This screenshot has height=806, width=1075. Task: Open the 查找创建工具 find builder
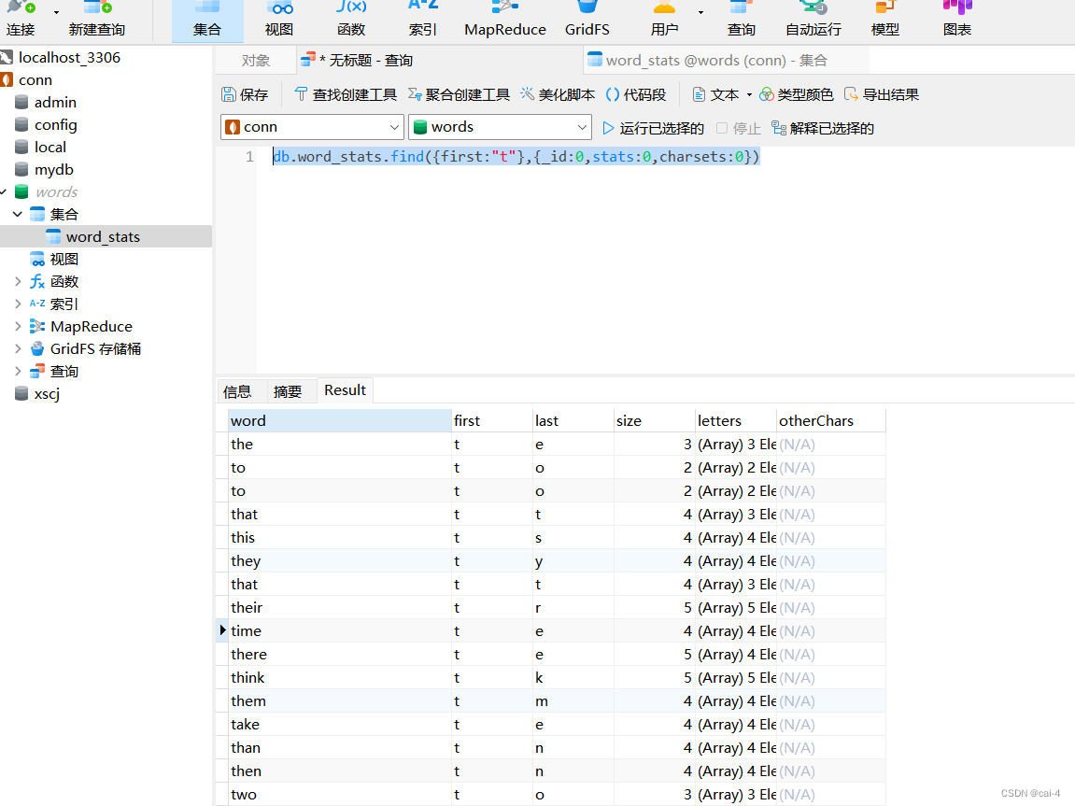coord(346,94)
